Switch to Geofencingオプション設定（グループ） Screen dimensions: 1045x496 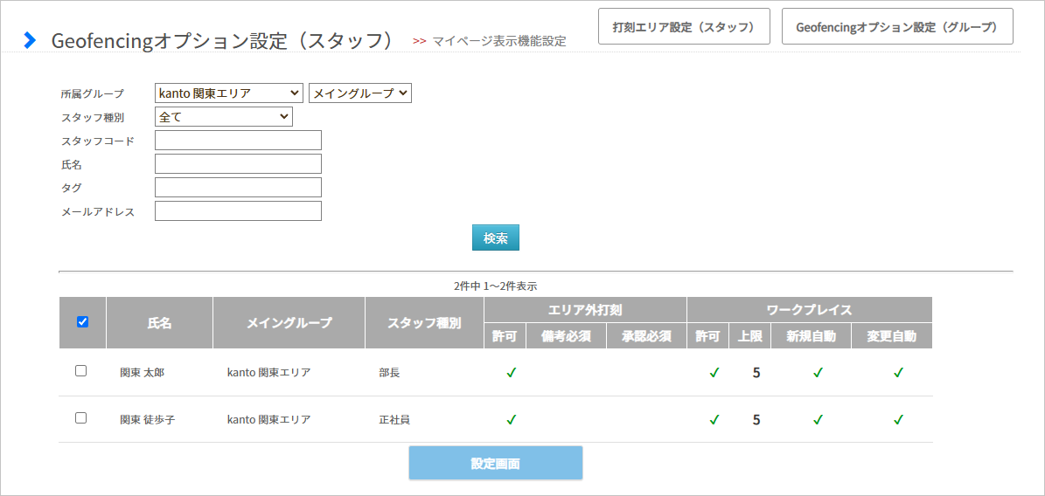tap(897, 26)
